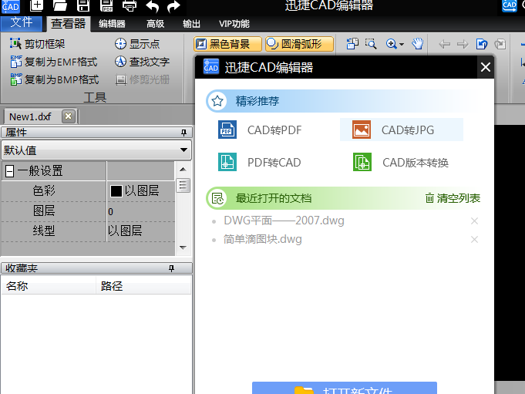Pin the 属性 panel
This screenshot has height=394, width=525.
[x=183, y=133]
